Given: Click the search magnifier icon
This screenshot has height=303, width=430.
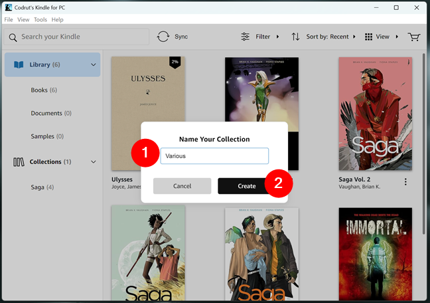Looking at the screenshot, I should click(13, 37).
